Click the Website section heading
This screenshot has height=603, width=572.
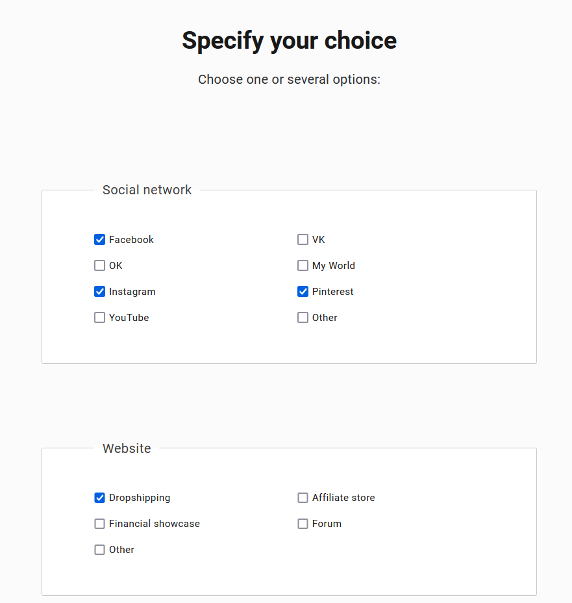pos(126,448)
